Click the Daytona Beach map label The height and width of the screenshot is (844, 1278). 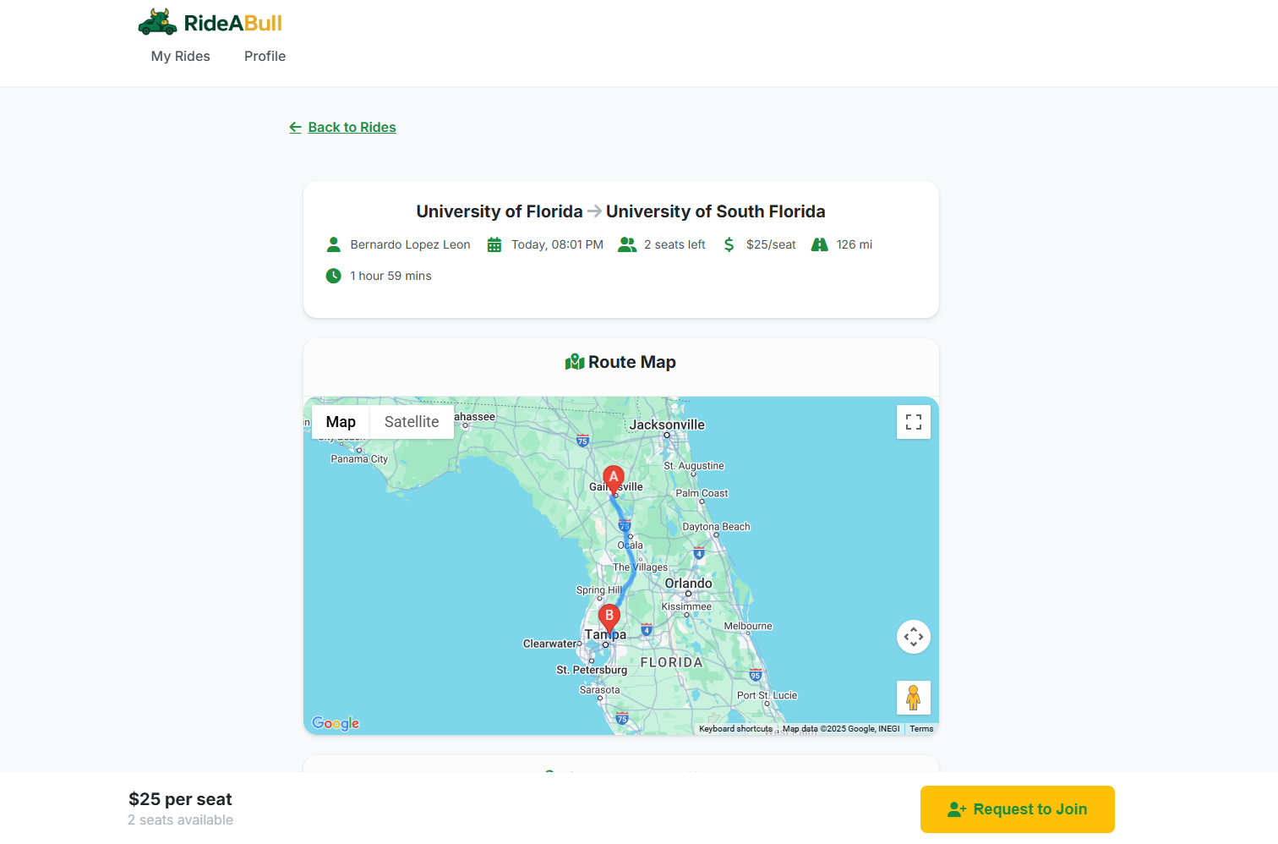click(x=716, y=527)
